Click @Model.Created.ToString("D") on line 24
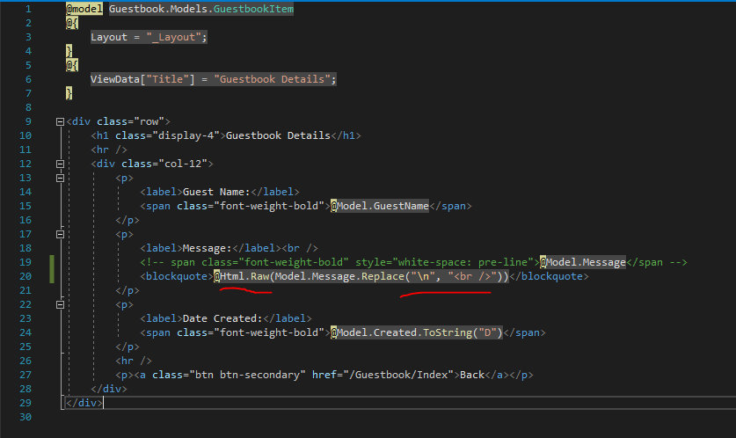The height and width of the screenshot is (438, 736). click(x=416, y=332)
